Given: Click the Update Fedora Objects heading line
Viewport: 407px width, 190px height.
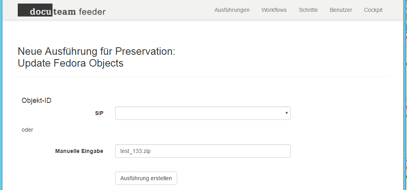Looking at the screenshot, I should (70, 63).
